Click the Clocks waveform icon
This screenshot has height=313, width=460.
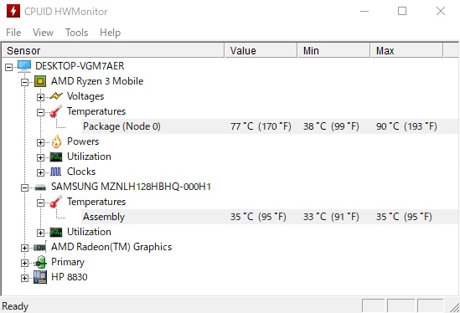[x=56, y=172]
